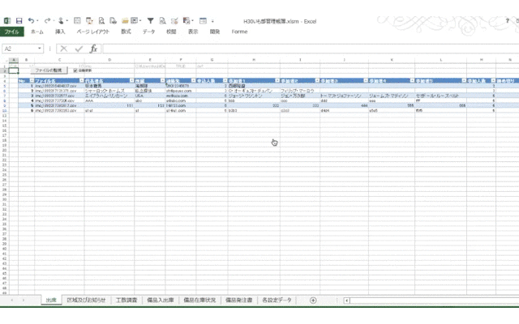This screenshot has height=324, width=519.
Task: Open the データ ribbon tab
Action: pos(148,31)
